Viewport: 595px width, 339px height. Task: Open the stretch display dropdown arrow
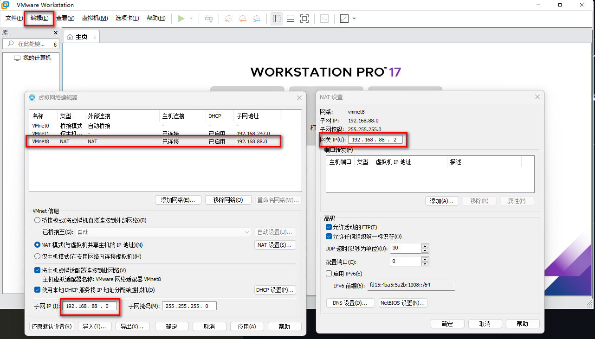tap(354, 19)
